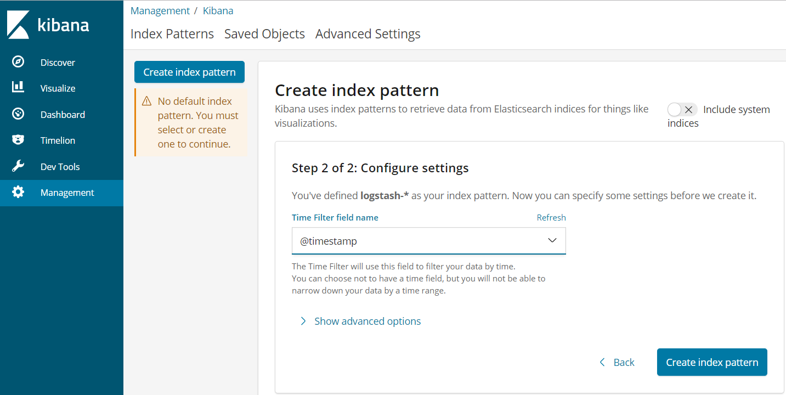Open Discover via the compass icon
Screen dimensions: 786x395
[x=18, y=62]
